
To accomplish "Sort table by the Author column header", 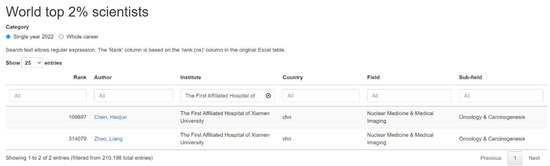I will coord(103,77).
